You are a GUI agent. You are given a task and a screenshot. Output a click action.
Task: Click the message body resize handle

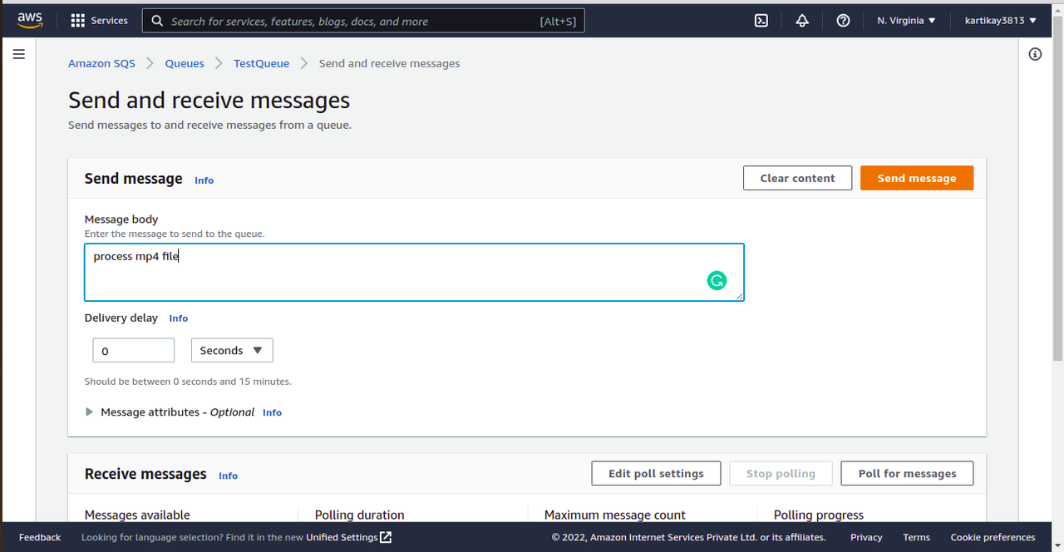(738, 295)
